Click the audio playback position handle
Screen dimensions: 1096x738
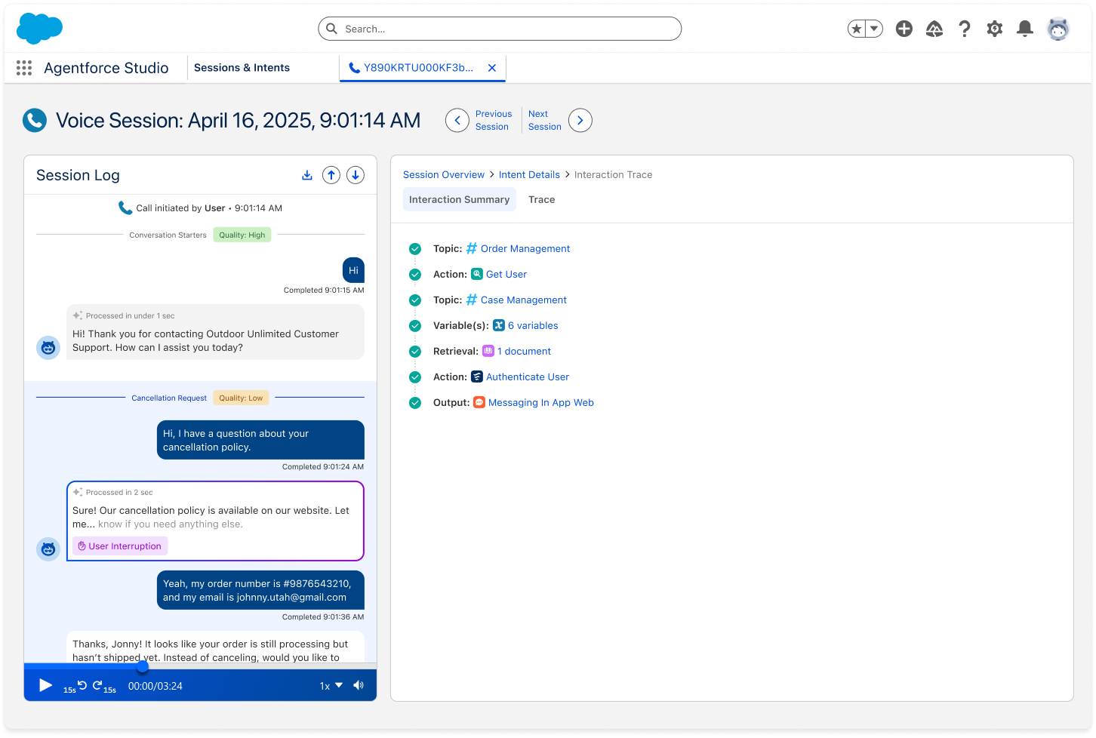142,666
